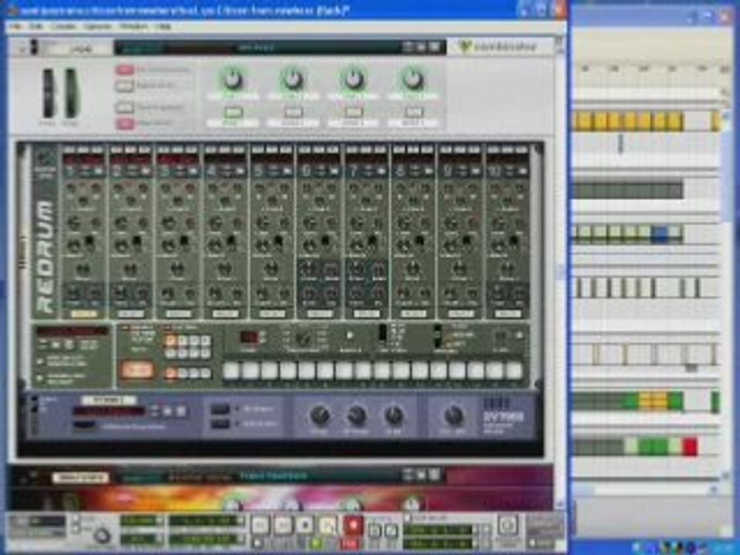Toggle the RV7000 EQ Enable button

(x=220, y=409)
